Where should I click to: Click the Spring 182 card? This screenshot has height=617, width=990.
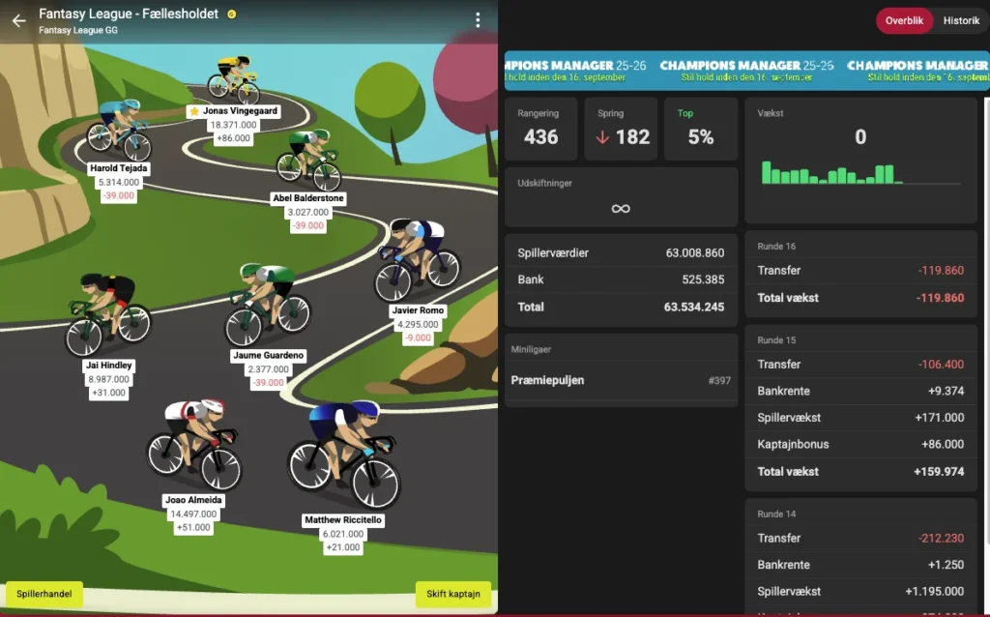coord(621,129)
